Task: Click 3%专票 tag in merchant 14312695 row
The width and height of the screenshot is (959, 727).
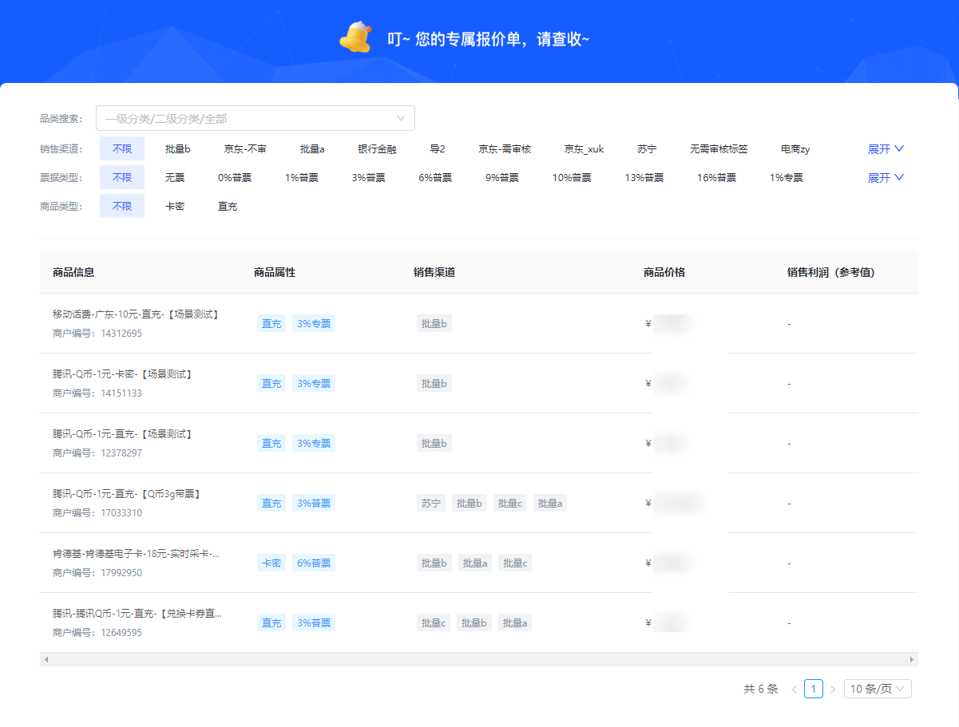Action: [x=314, y=323]
